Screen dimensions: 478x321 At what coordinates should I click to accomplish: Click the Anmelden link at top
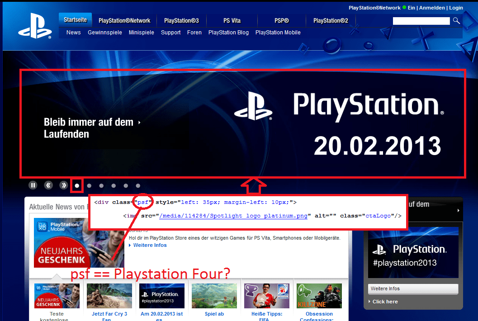point(432,8)
